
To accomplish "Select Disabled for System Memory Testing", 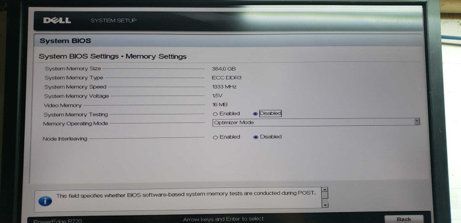I will pyautogui.click(x=255, y=114).
